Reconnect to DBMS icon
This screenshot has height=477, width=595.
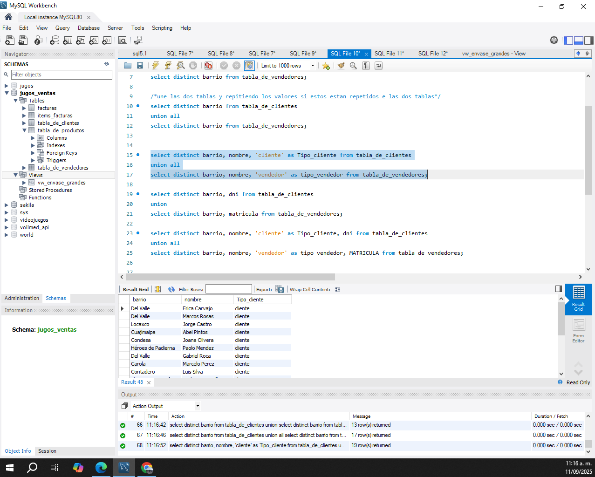[x=138, y=41]
